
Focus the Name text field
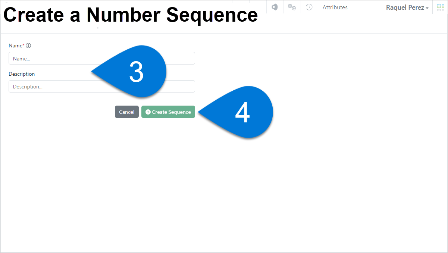tap(102, 58)
